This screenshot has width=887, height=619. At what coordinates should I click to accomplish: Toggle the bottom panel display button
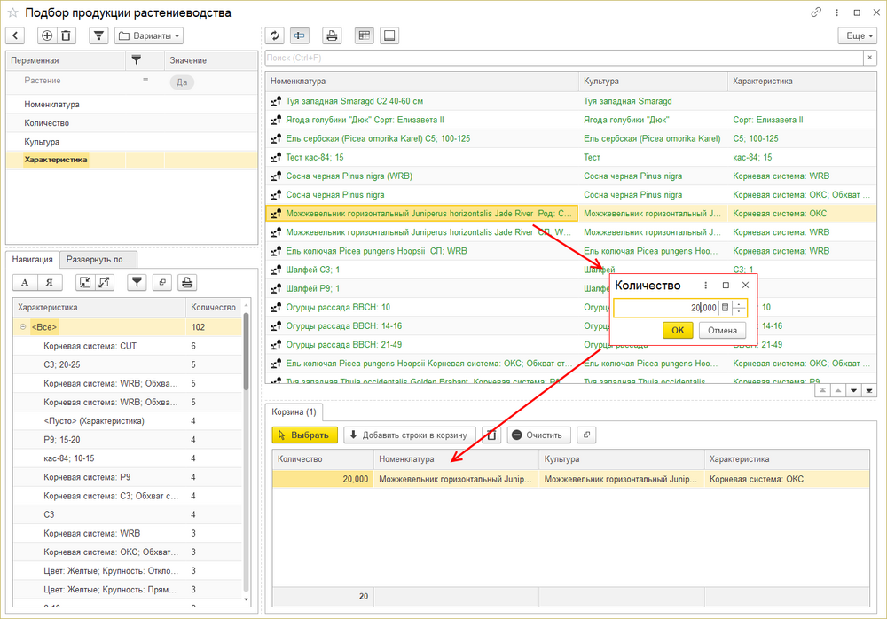[x=390, y=35]
